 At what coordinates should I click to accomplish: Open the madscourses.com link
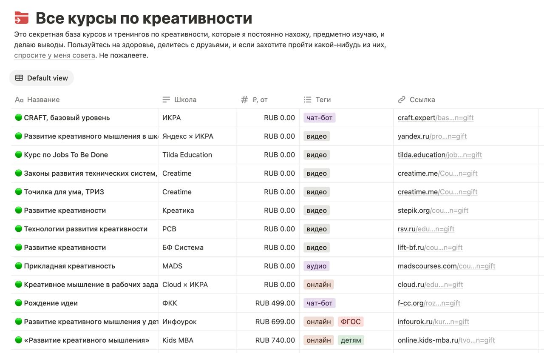(447, 266)
